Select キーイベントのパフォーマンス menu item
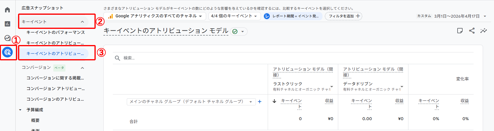This screenshot has width=494, height=131. tap(56, 32)
